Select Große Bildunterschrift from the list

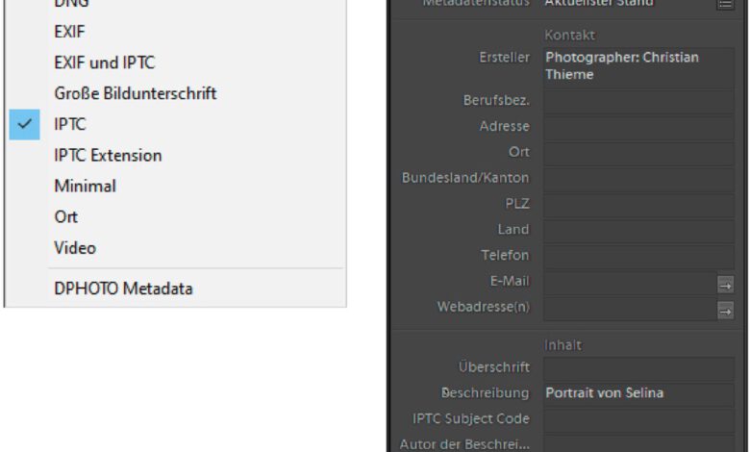[135, 93]
